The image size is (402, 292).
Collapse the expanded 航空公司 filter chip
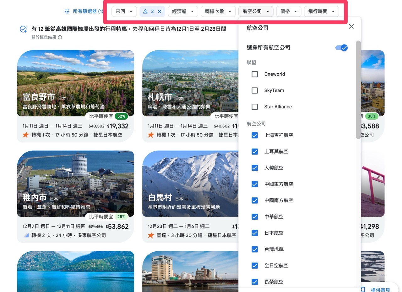coord(256,11)
